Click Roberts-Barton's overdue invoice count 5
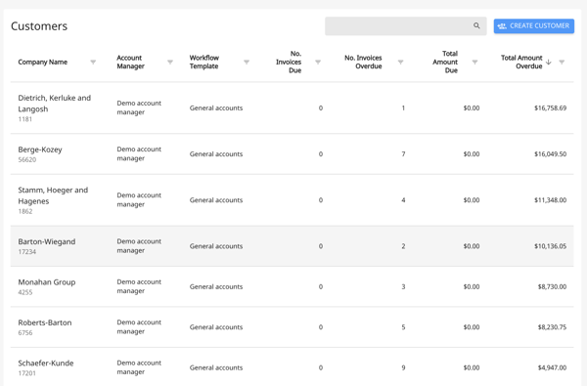Screen dimensions: 587x386 [x=403, y=327]
